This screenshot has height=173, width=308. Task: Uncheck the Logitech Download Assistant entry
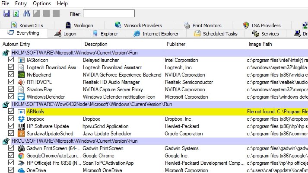pyautogui.click(x=11, y=67)
